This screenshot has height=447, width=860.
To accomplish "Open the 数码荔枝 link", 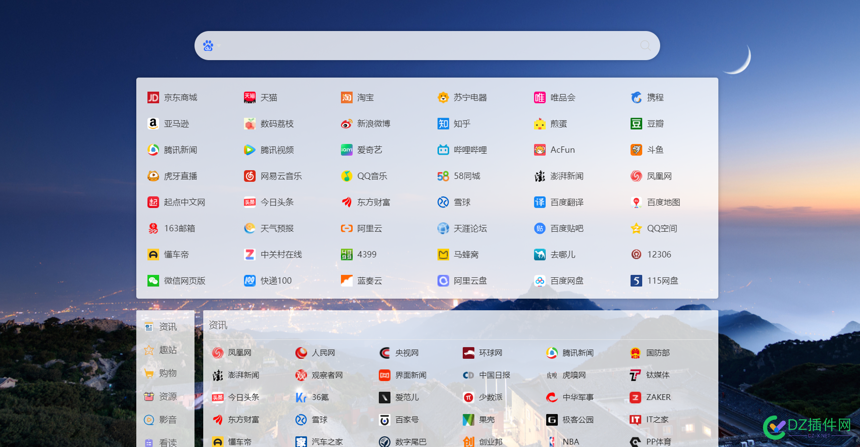I will (x=269, y=124).
